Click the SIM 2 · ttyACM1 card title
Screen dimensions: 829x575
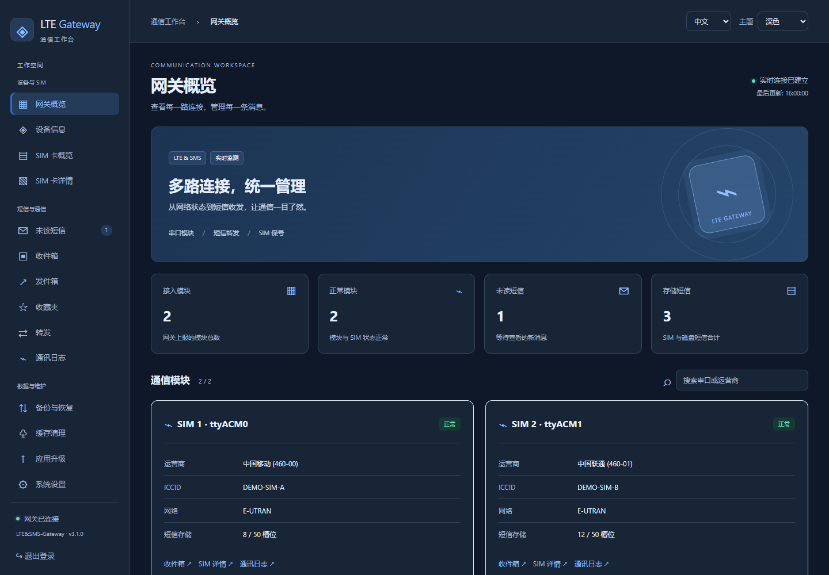pos(547,424)
